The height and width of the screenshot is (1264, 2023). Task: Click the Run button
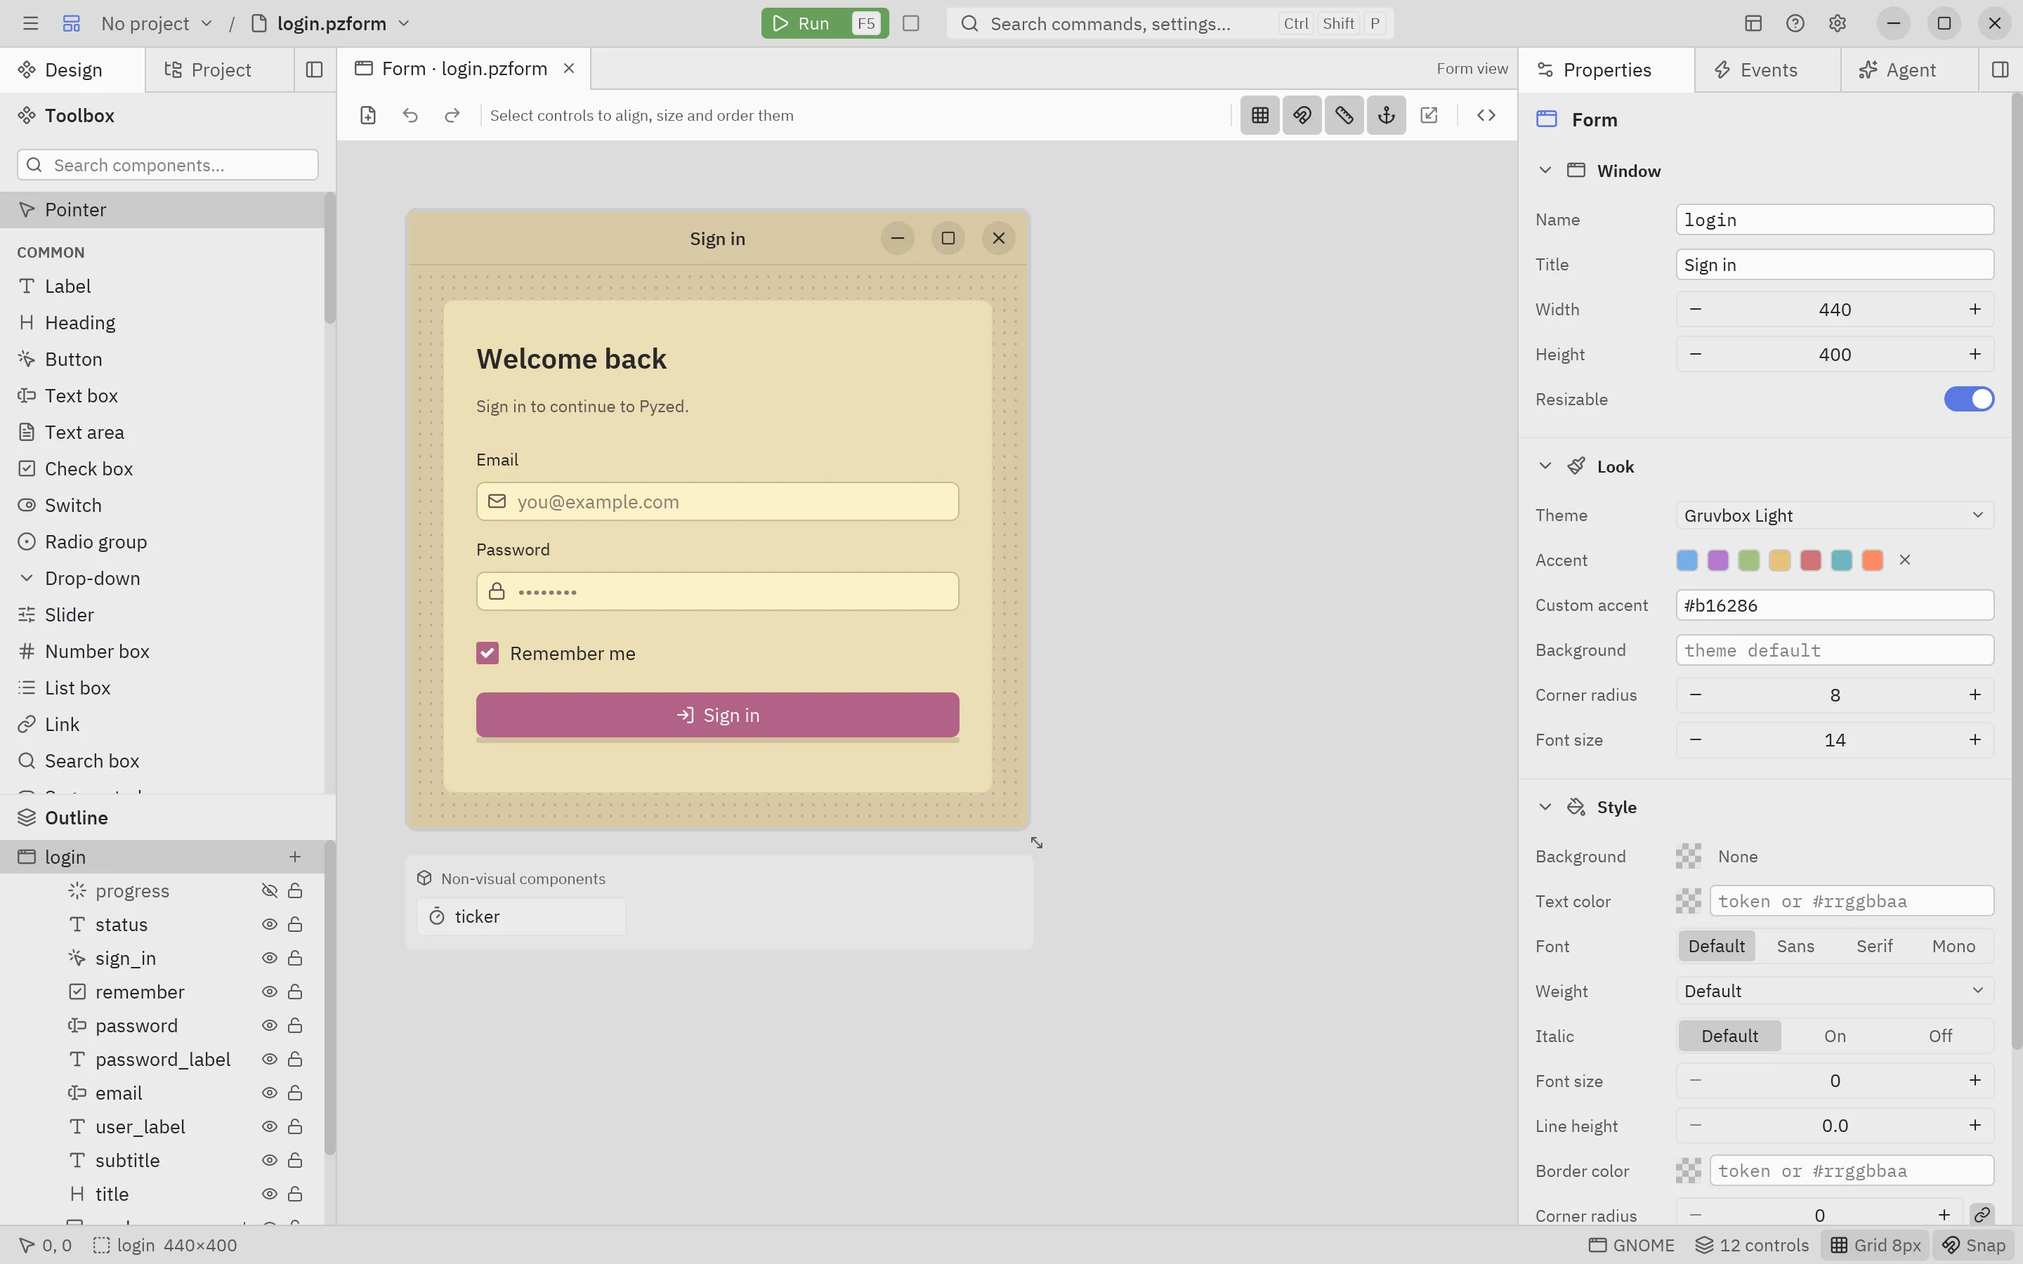[824, 23]
